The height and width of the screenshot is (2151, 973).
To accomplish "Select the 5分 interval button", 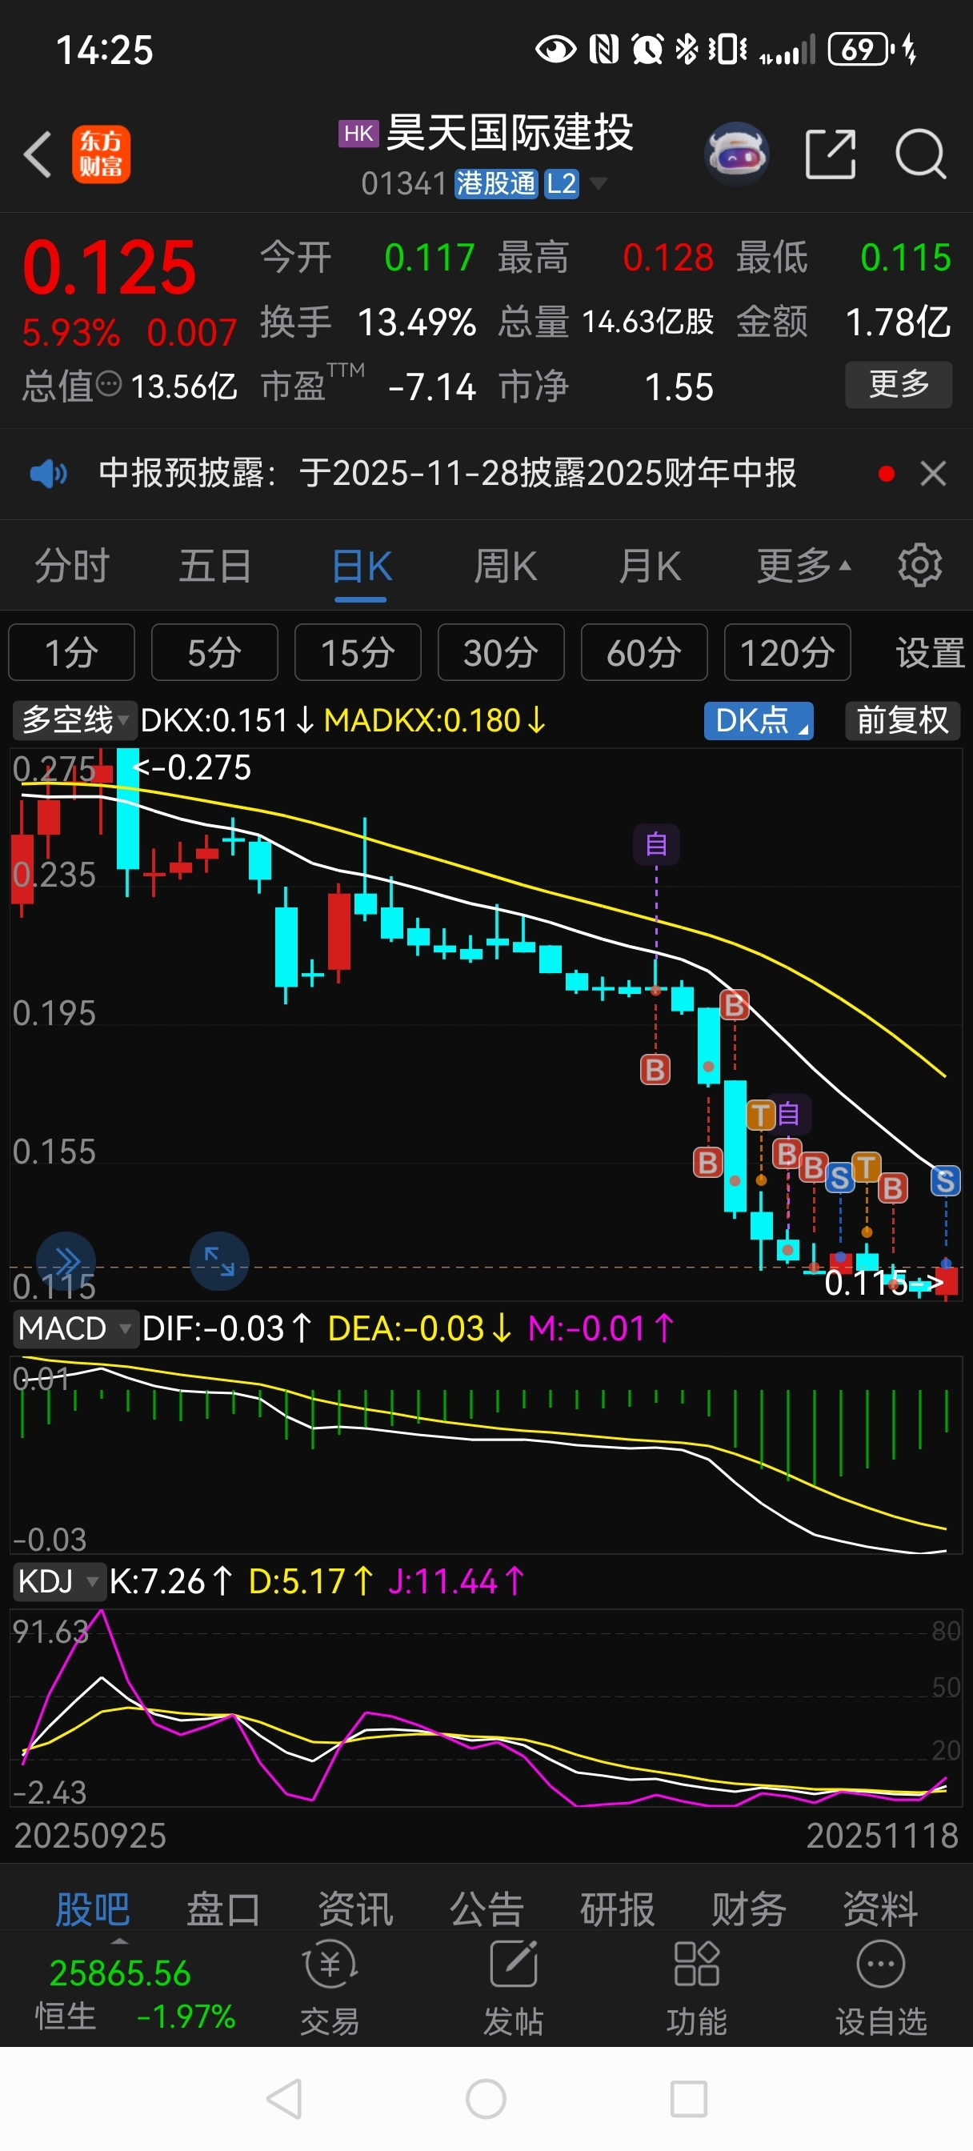I will (x=214, y=652).
